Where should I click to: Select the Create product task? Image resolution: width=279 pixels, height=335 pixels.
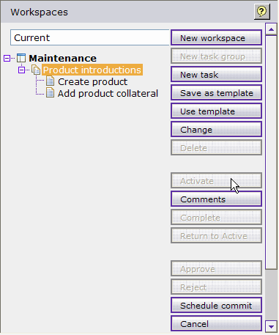point(92,81)
